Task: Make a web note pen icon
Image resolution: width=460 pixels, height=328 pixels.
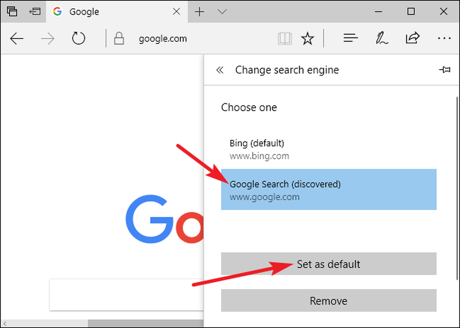Action: click(x=382, y=38)
